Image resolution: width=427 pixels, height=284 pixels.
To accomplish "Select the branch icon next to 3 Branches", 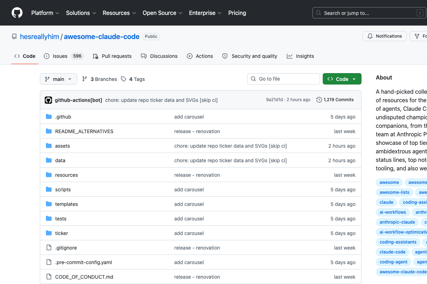I will [85, 79].
